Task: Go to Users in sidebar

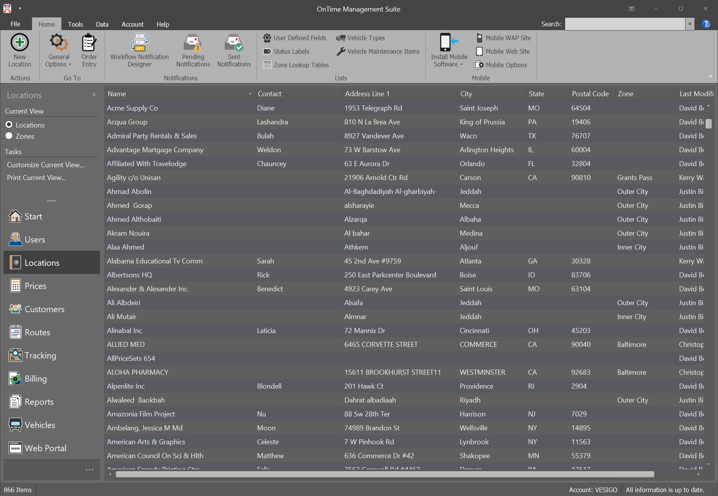Action: point(52,240)
